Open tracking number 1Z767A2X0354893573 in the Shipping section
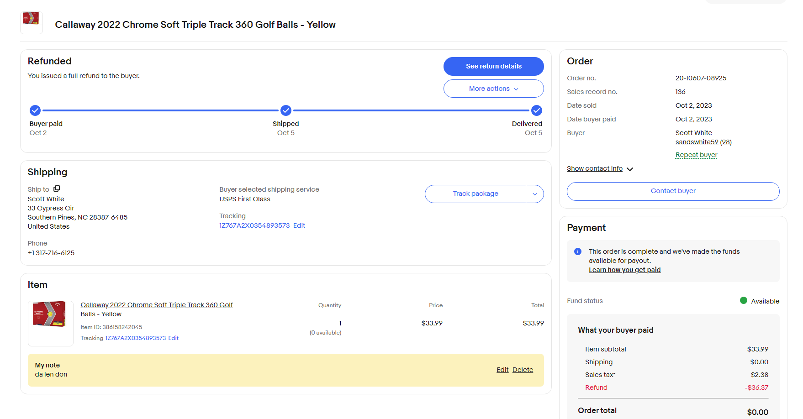This screenshot has height=419, width=803. click(x=254, y=225)
